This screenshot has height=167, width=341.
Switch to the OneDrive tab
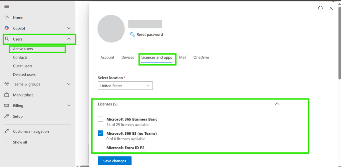click(x=201, y=58)
